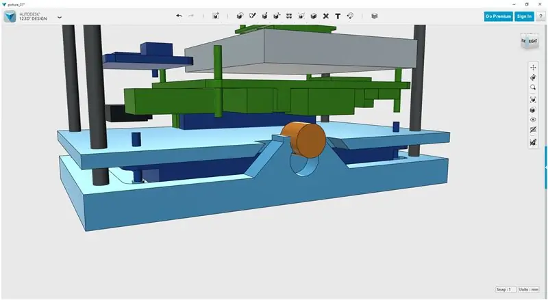Select the Text tool
The image size is (548, 300).
click(338, 16)
